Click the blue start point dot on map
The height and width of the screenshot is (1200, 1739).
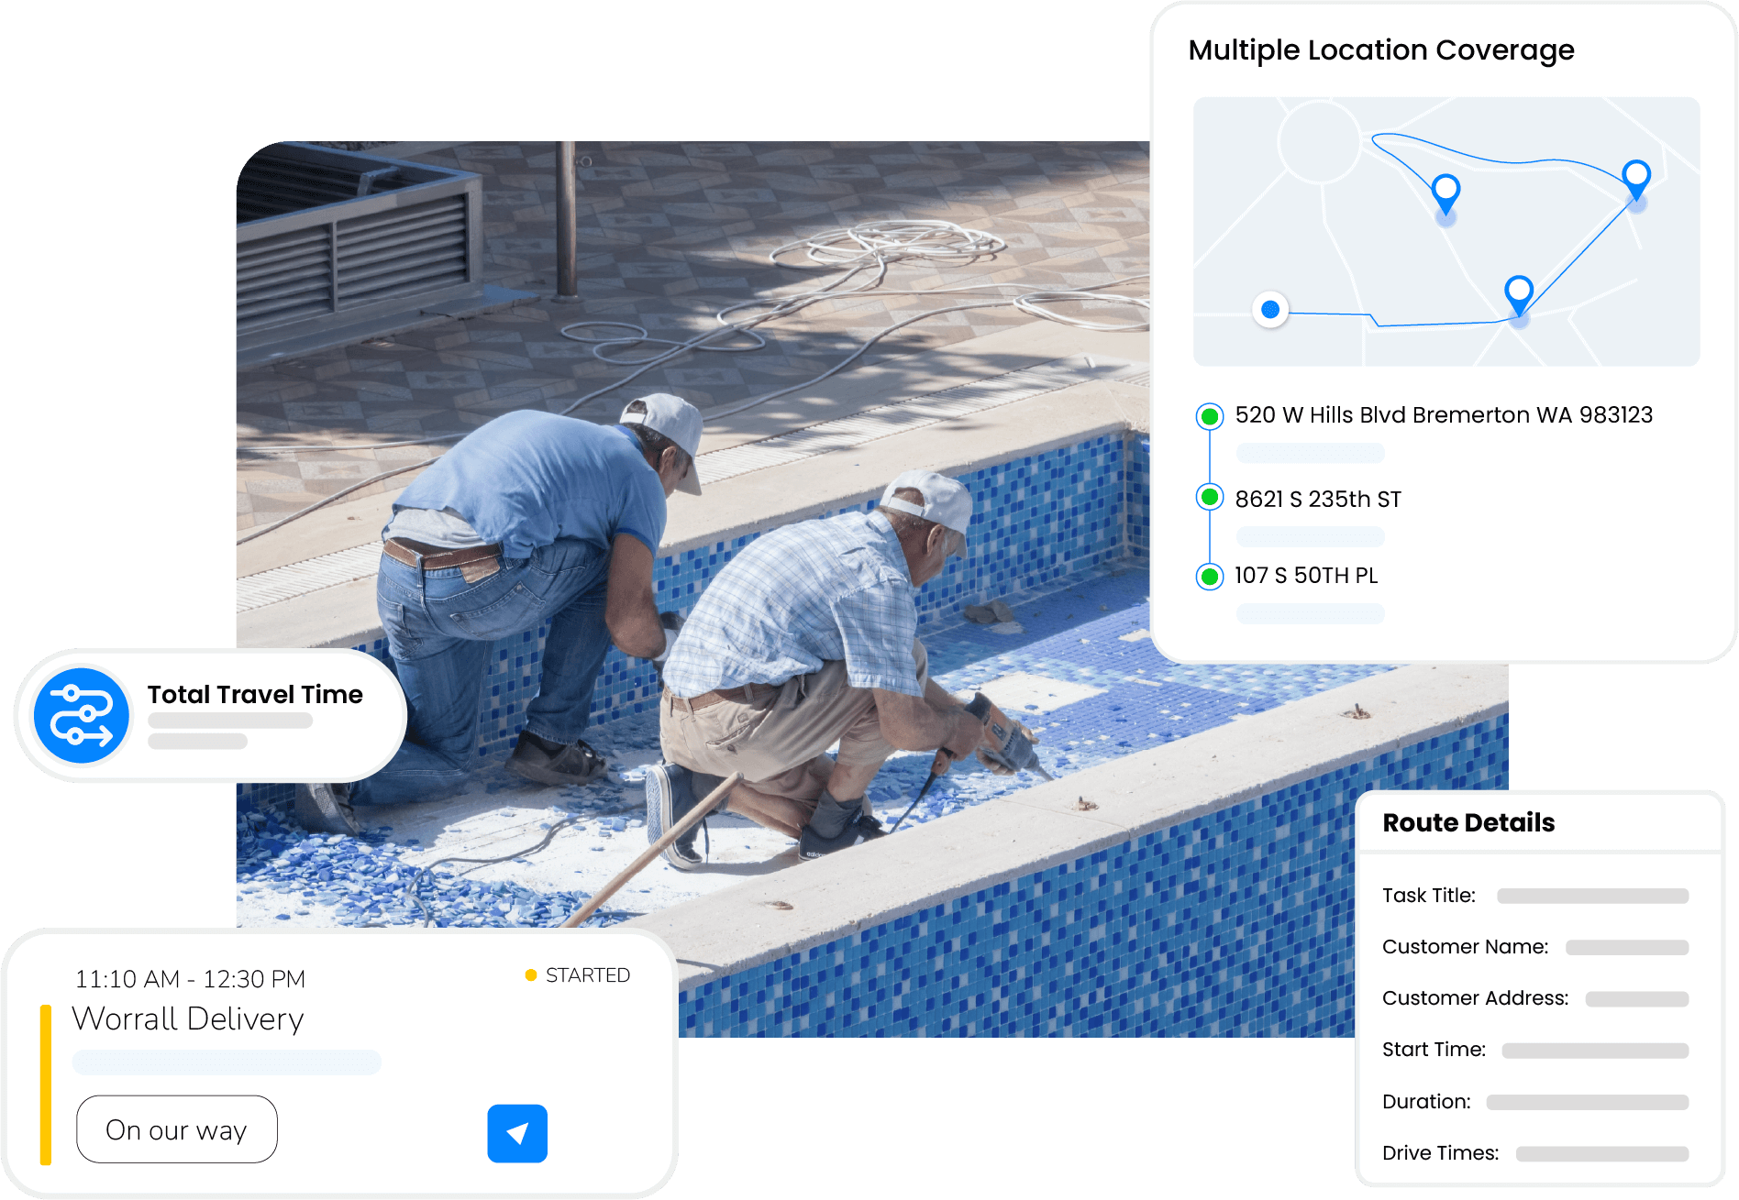(1270, 310)
